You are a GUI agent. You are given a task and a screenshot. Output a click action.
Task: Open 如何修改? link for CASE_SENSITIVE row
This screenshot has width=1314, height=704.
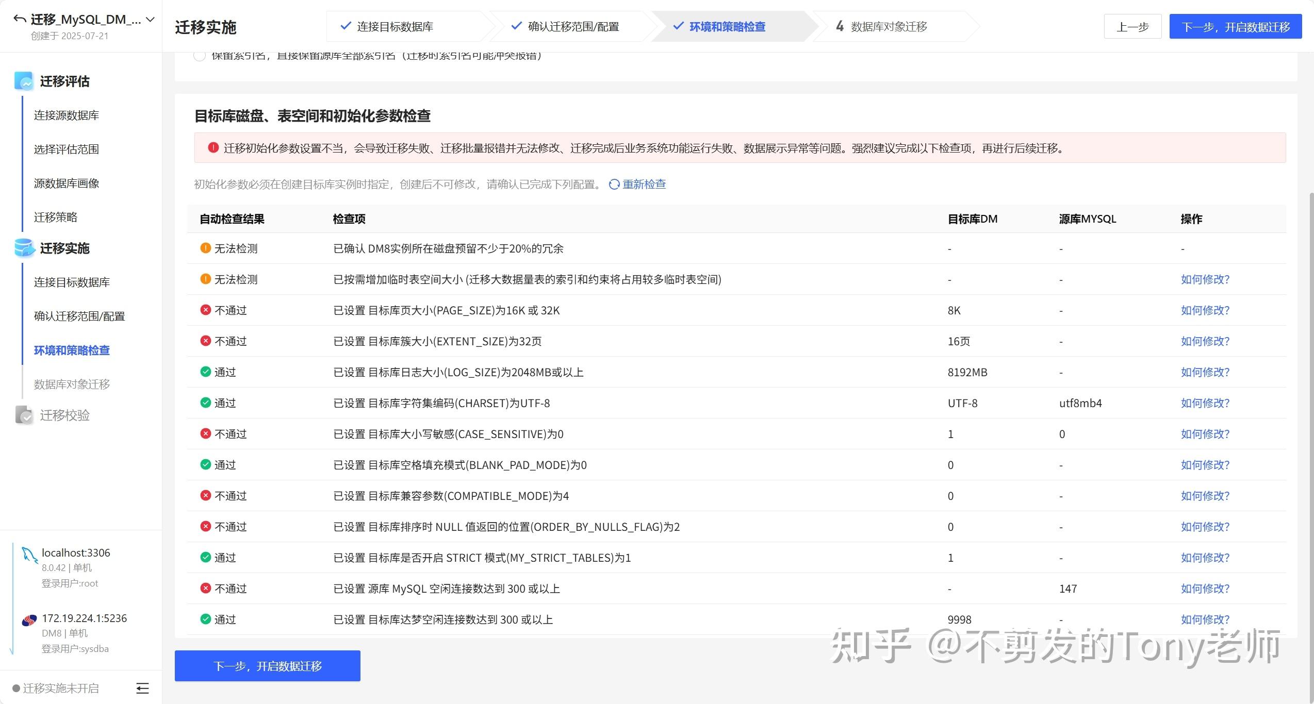(x=1205, y=434)
